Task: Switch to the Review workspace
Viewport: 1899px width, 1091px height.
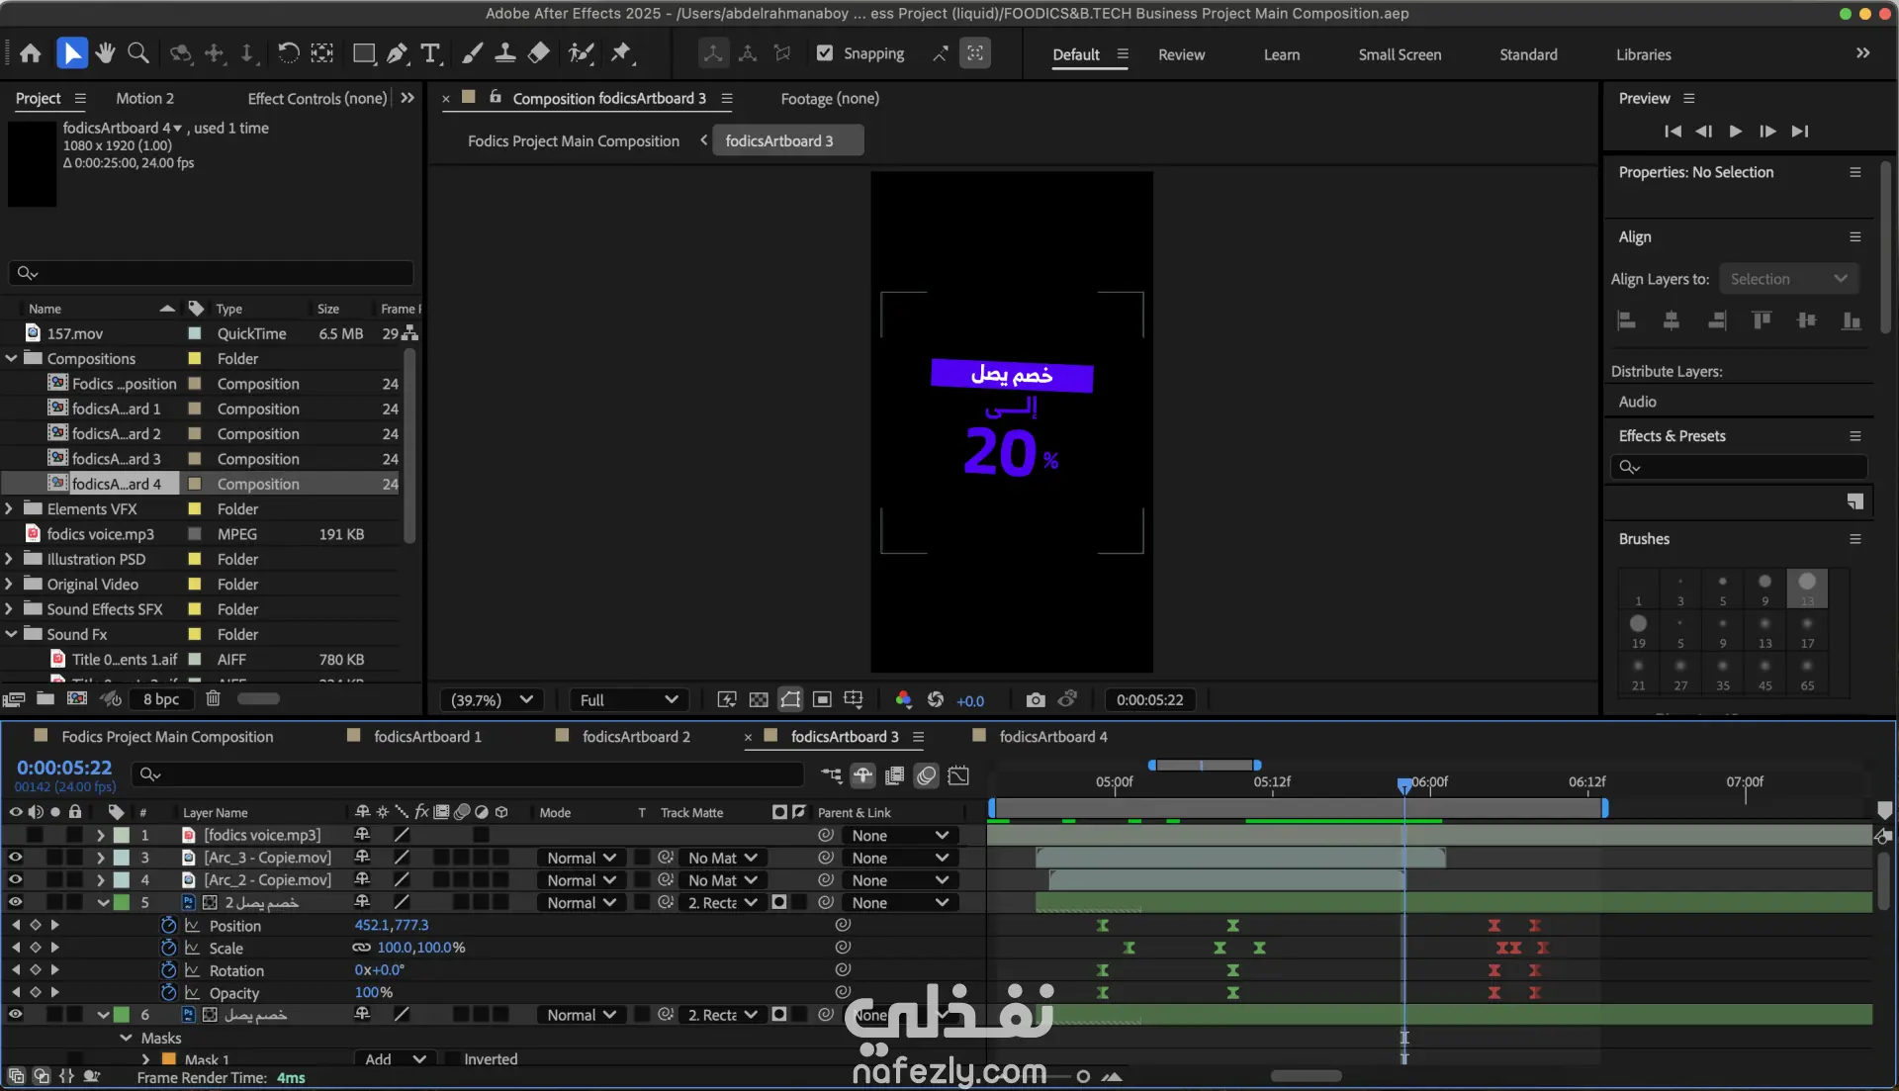Action: (x=1181, y=54)
